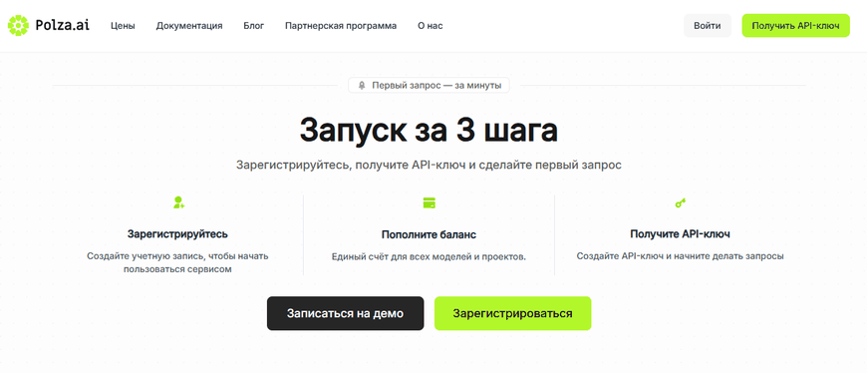
Task: Click the Создайте учетную запись description text
Action: pos(177,263)
